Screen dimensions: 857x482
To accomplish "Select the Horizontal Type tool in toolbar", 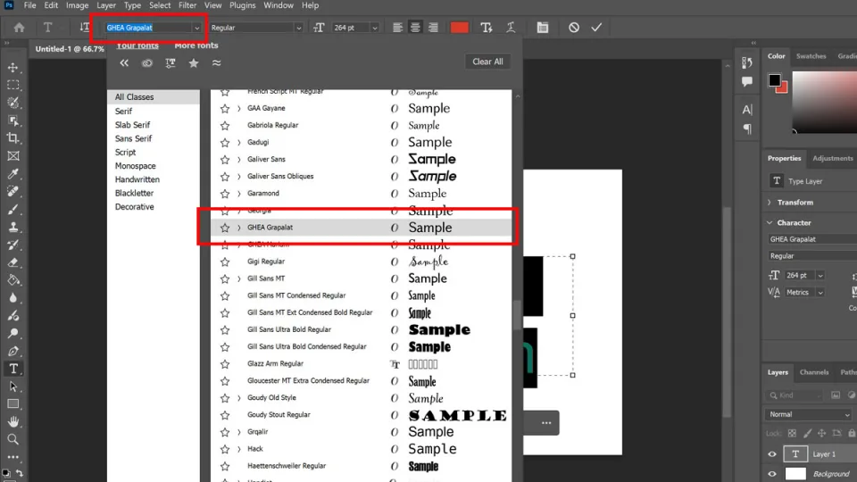I will [13, 369].
